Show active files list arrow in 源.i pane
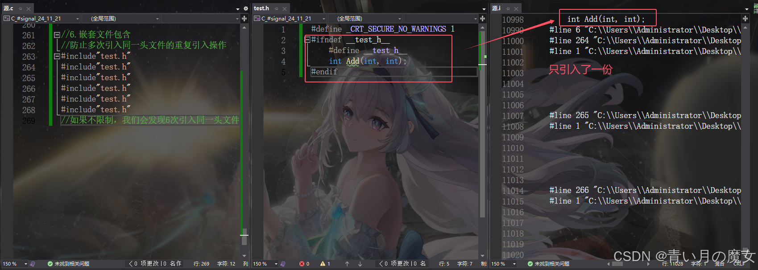Screen dimensions: 758x270 [x=747, y=9]
